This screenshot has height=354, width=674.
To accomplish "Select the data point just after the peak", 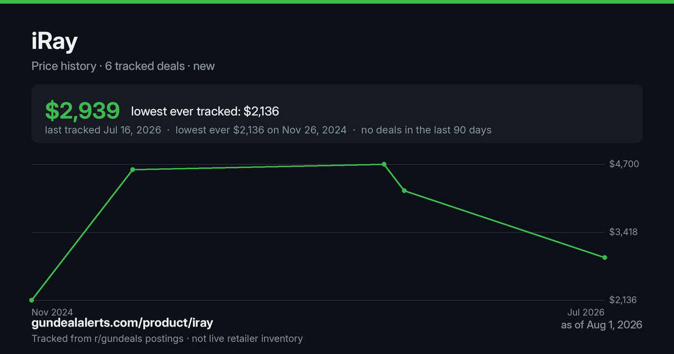I will pos(404,191).
